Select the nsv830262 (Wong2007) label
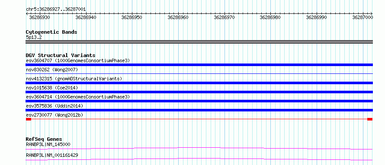Viewport: 385px width, 165px height. point(52,70)
